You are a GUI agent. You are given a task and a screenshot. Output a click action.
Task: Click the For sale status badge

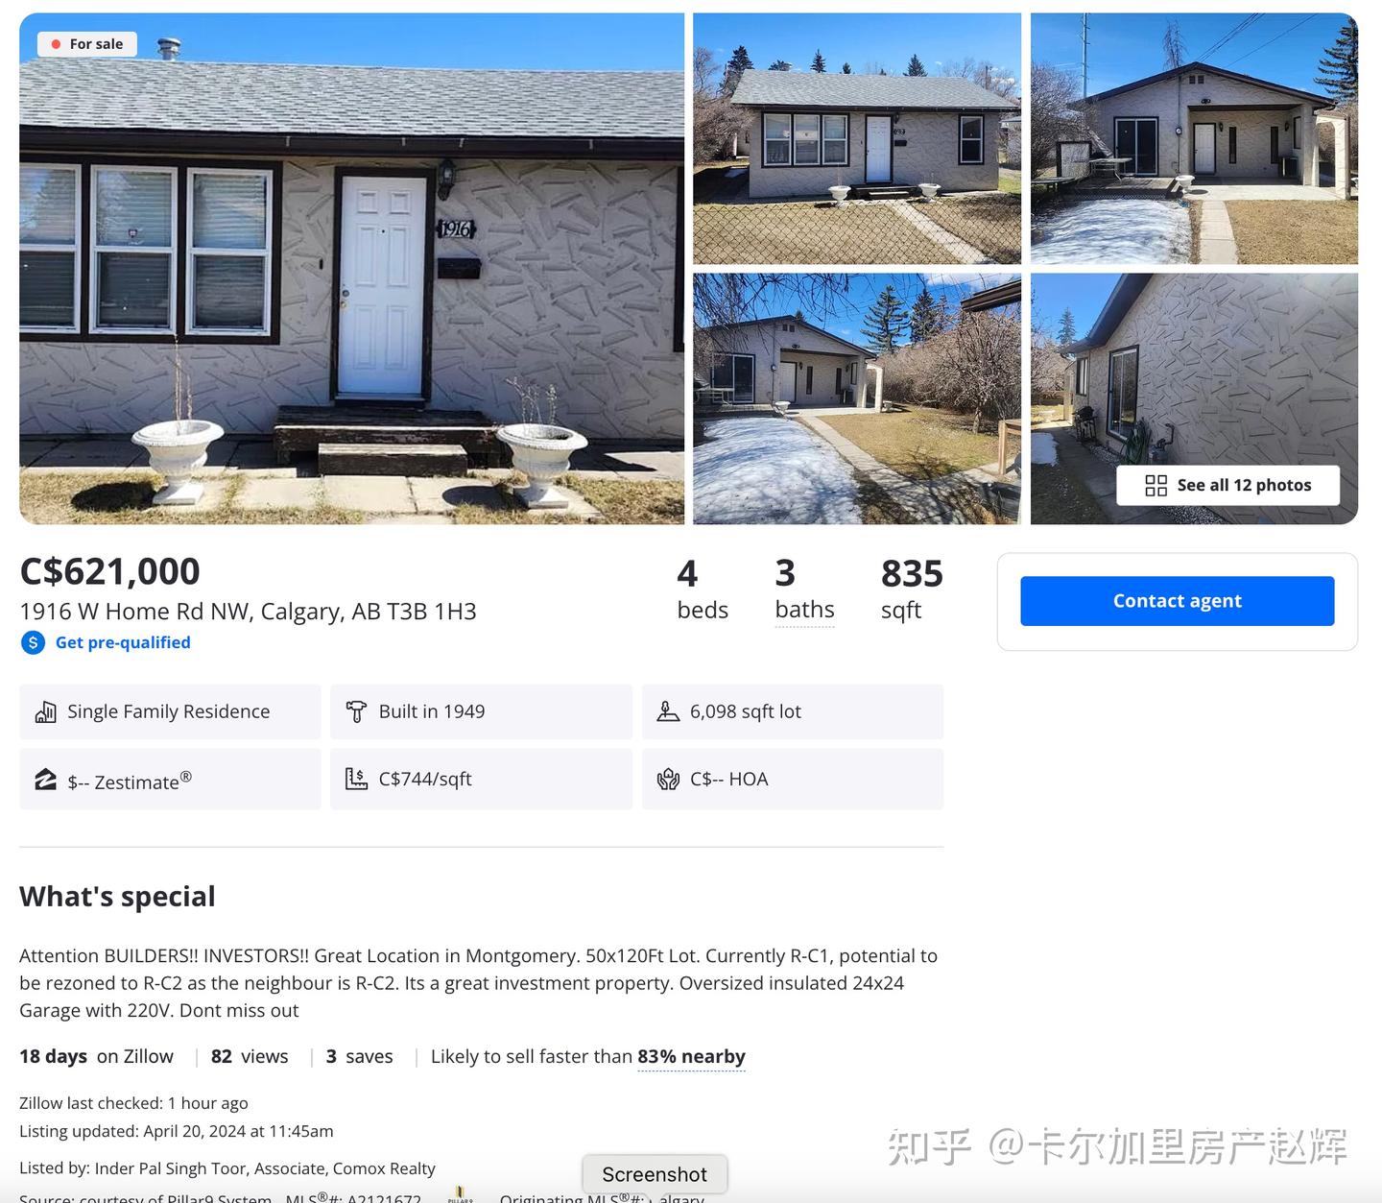(x=87, y=44)
